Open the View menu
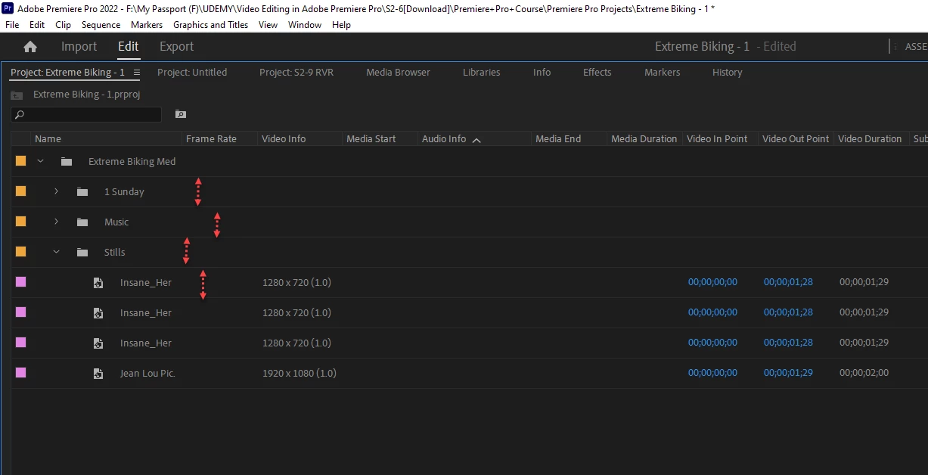 [x=268, y=25]
